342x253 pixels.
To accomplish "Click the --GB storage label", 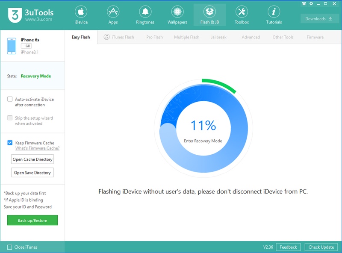I will (x=27, y=46).
